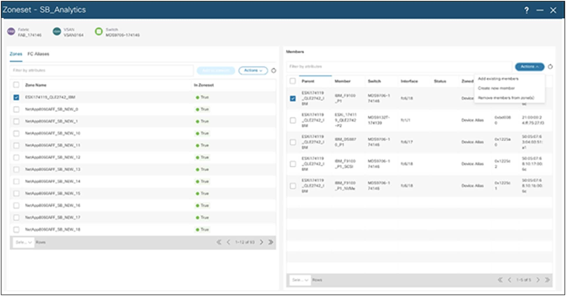Uncheck the ESXi174119_QLE2742_IBM zone checkbox
The image size is (566, 296).
[x=16, y=97]
